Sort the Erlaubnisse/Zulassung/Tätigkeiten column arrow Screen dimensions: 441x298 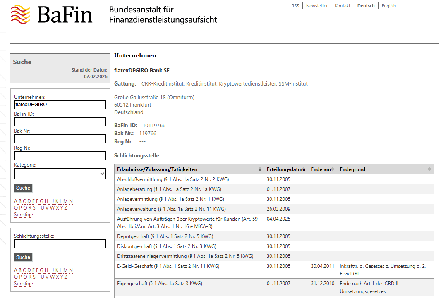click(260, 169)
